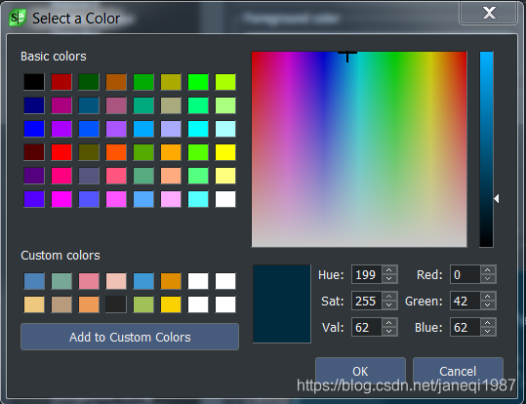
Task: Pick the sage green custom color swatch
Action: pyautogui.click(x=61, y=281)
